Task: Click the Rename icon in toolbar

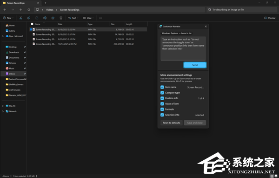Action: 45,18
